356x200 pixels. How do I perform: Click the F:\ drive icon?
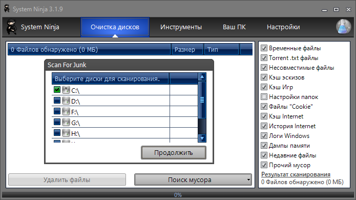[x=66, y=111]
